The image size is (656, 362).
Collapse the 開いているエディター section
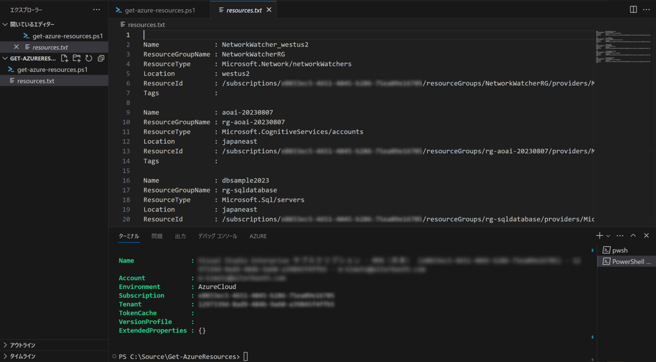point(33,25)
